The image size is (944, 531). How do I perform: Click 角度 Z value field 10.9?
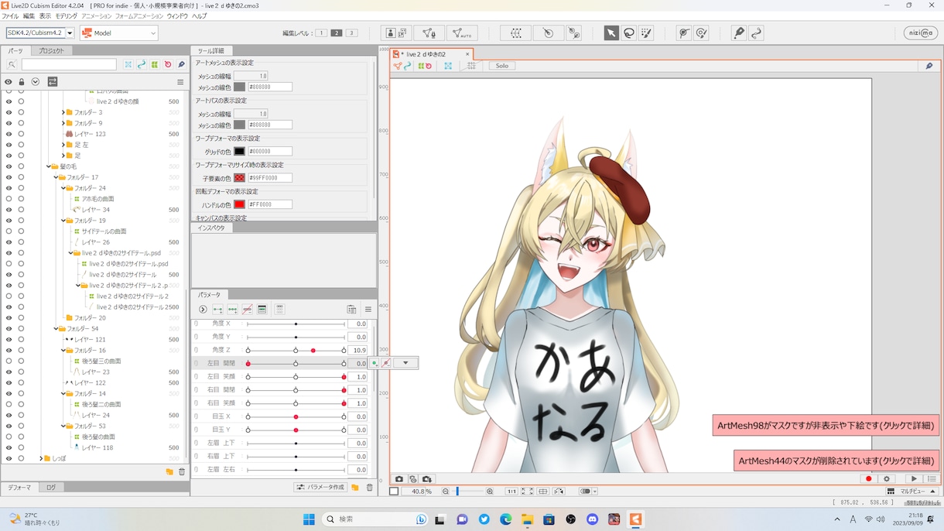tap(357, 351)
